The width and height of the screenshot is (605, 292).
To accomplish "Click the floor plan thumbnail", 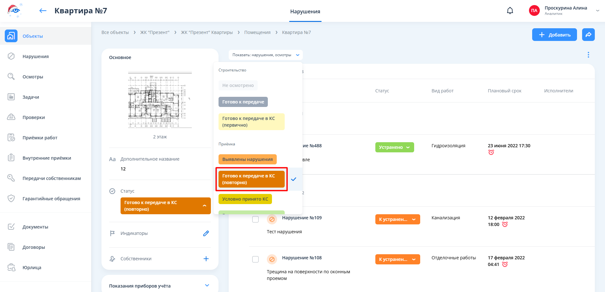I will (x=160, y=100).
